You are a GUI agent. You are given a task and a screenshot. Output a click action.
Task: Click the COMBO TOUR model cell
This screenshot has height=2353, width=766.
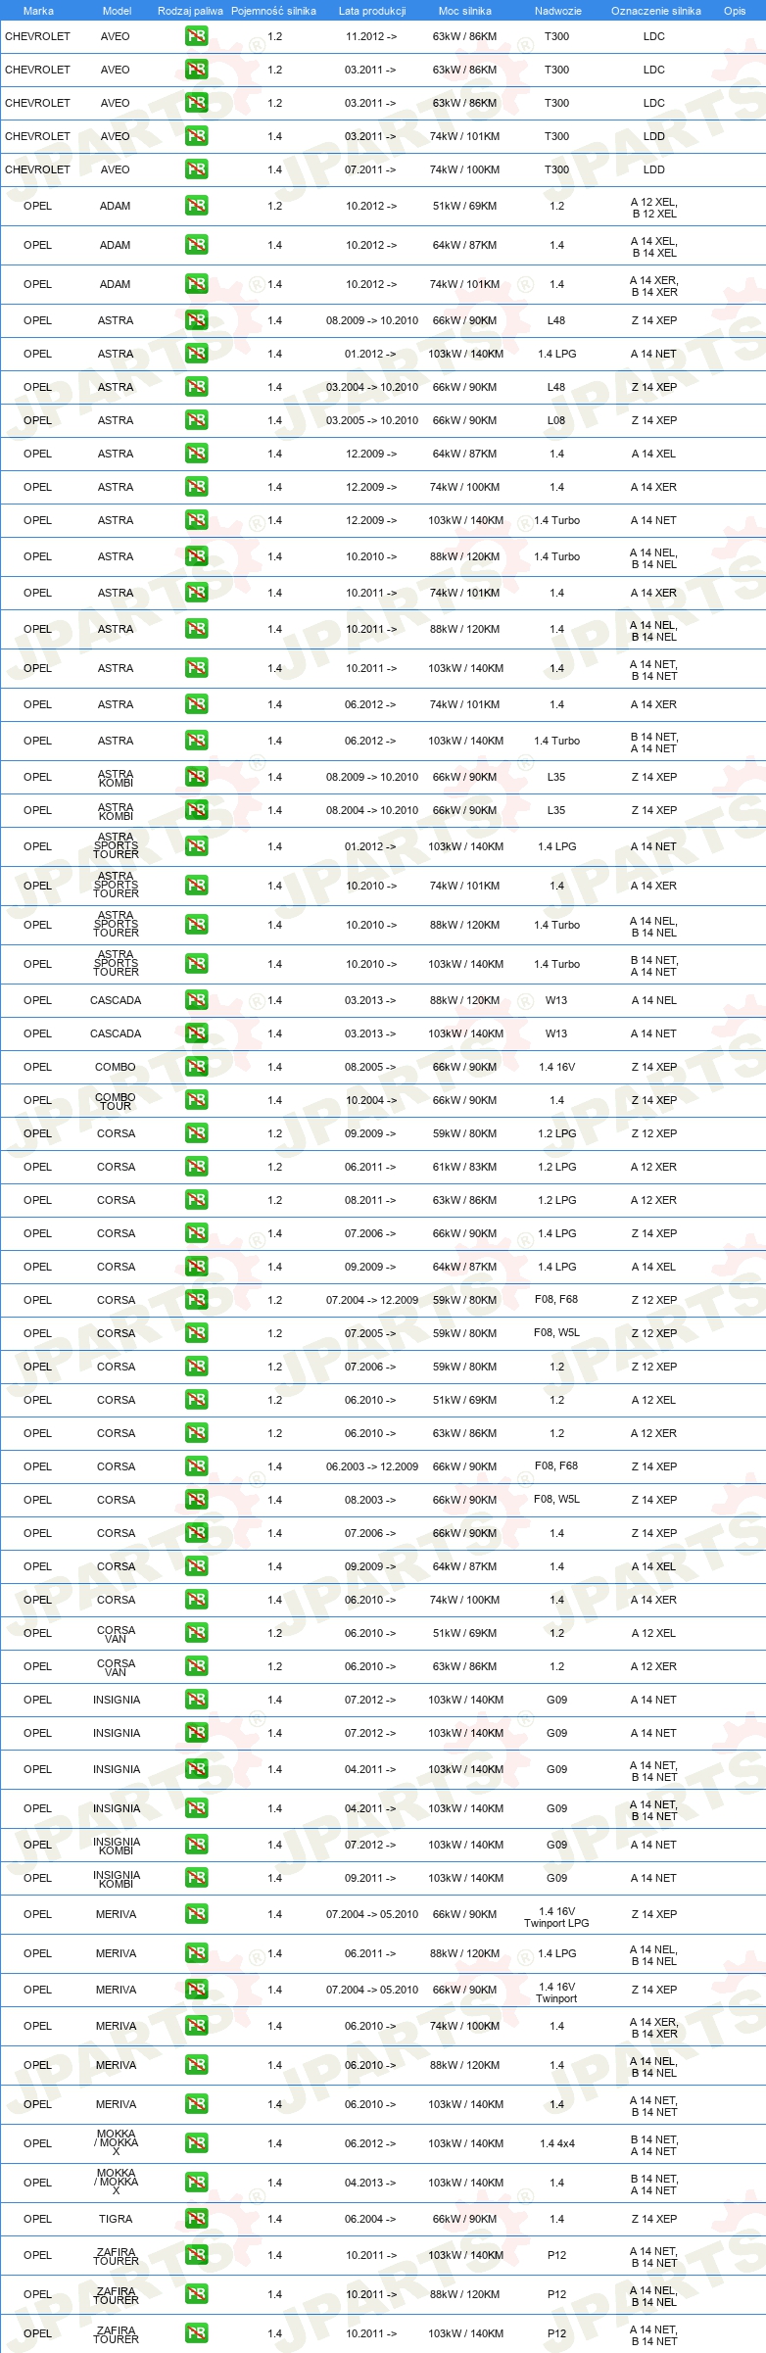116,1101
